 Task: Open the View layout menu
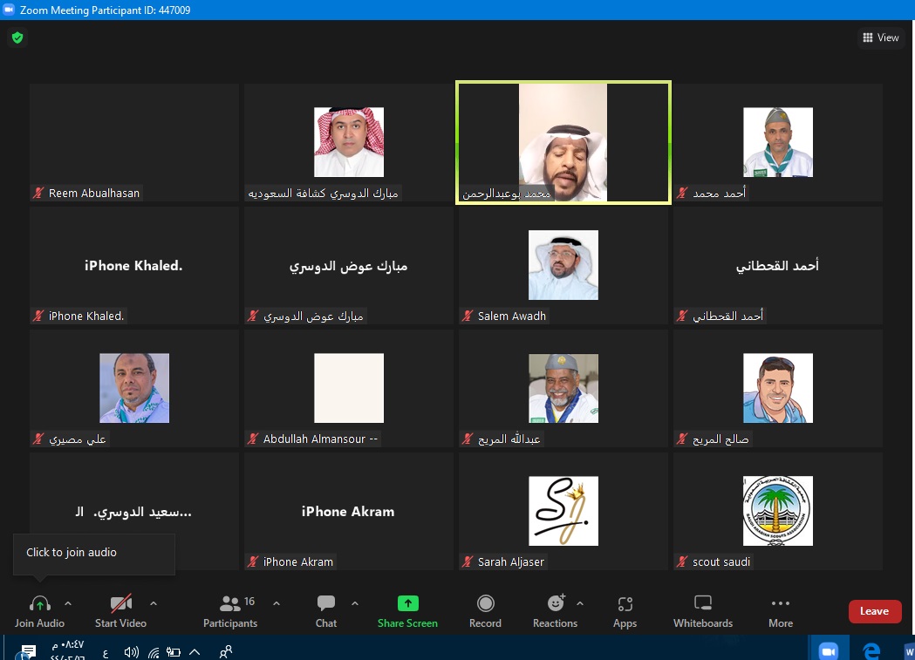coord(880,37)
